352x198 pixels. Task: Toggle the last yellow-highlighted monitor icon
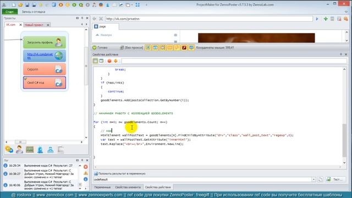click(x=191, y=48)
